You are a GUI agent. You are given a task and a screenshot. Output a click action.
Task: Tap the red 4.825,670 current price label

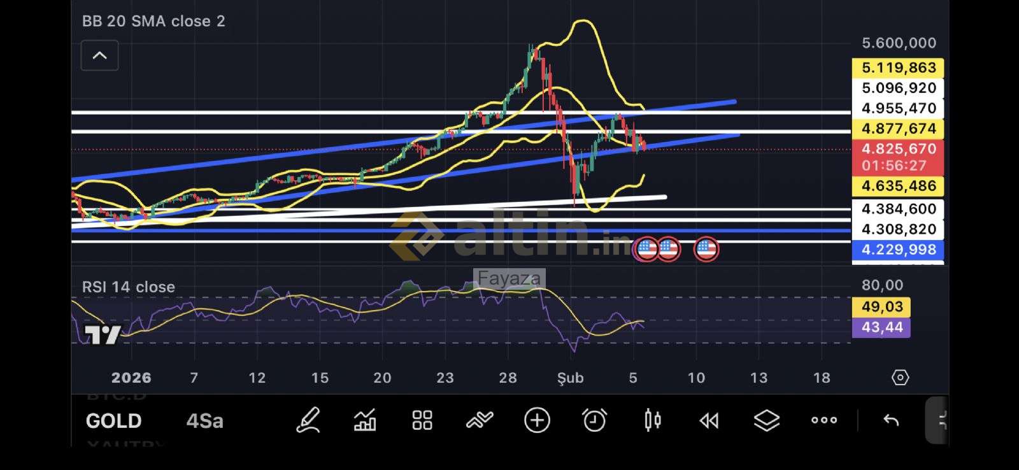(898, 149)
